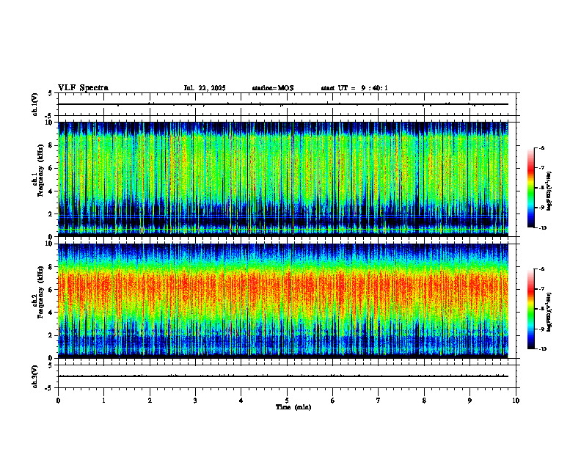The height and width of the screenshot is (449, 581).
Task: Click the 'Time (min)' axis label
Action: coord(293,407)
